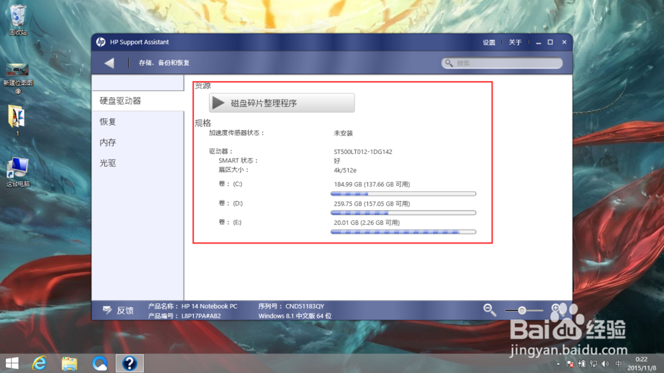Image resolution: width=664 pixels, height=373 pixels.
Task: Click the volume D: usage bar
Action: tap(403, 212)
